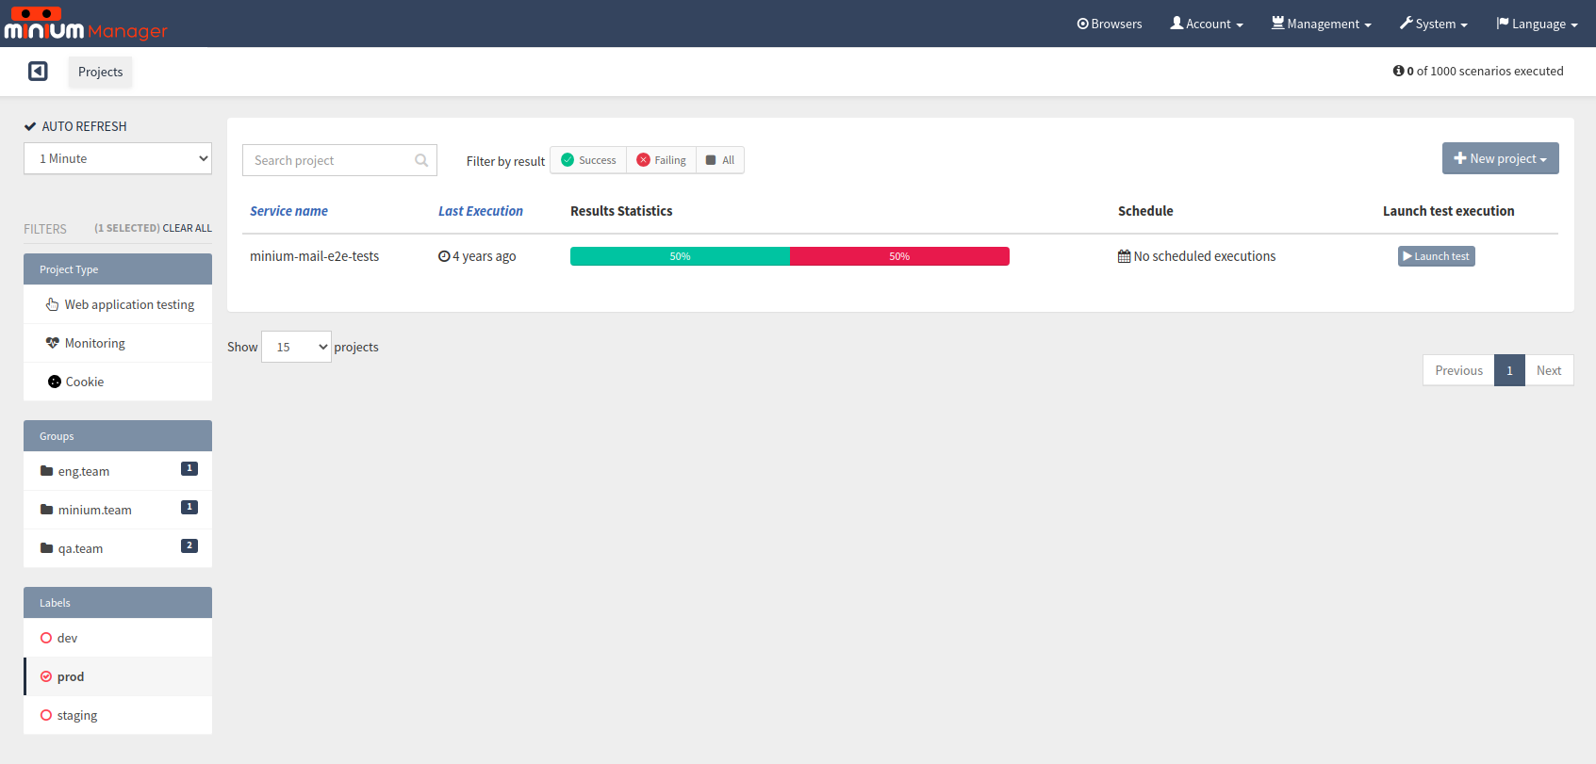The height and width of the screenshot is (764, 1596).
Task: Expand the New project dropdown
Action: [x=1501, y=158]
